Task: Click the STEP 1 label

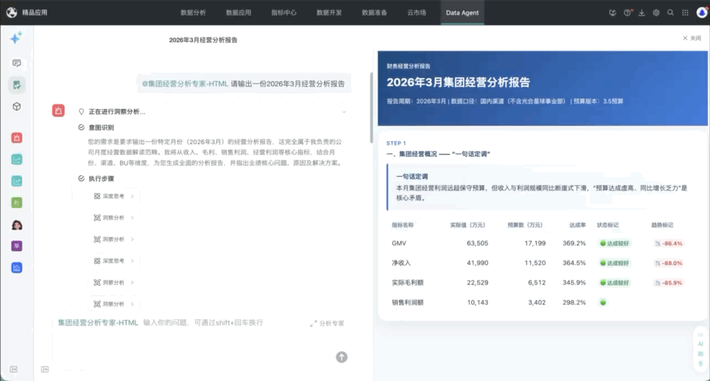Action: [x=396, y=143]
